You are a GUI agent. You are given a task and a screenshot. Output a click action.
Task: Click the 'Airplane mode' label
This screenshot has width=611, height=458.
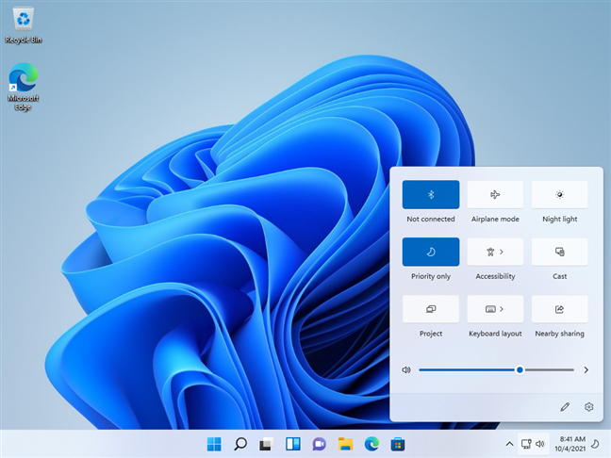pyautogui.click(x=495, y=219)
